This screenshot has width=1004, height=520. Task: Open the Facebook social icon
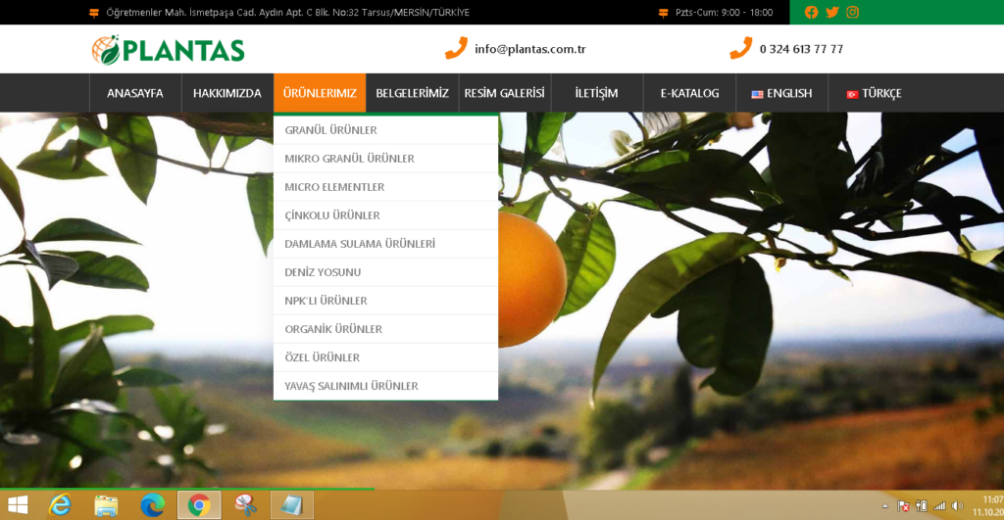811,13
